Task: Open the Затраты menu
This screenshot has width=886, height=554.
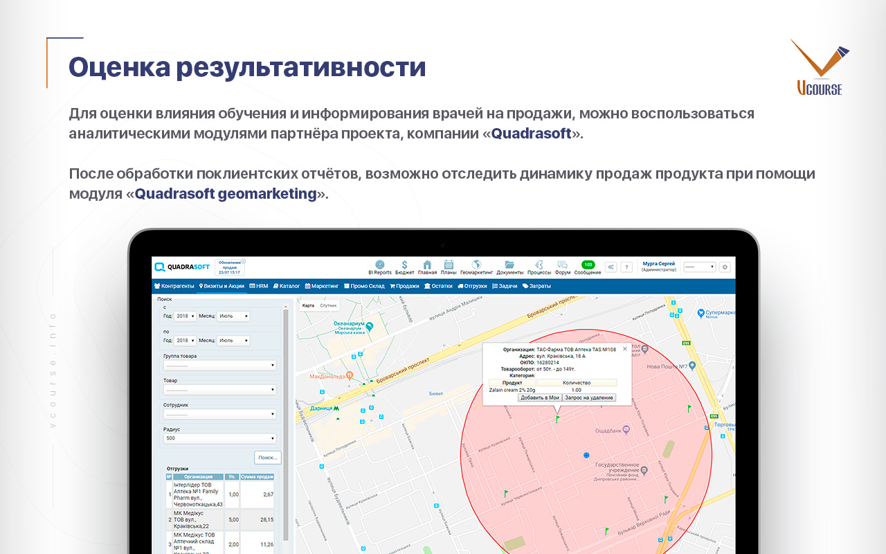Action: point(536,286)
